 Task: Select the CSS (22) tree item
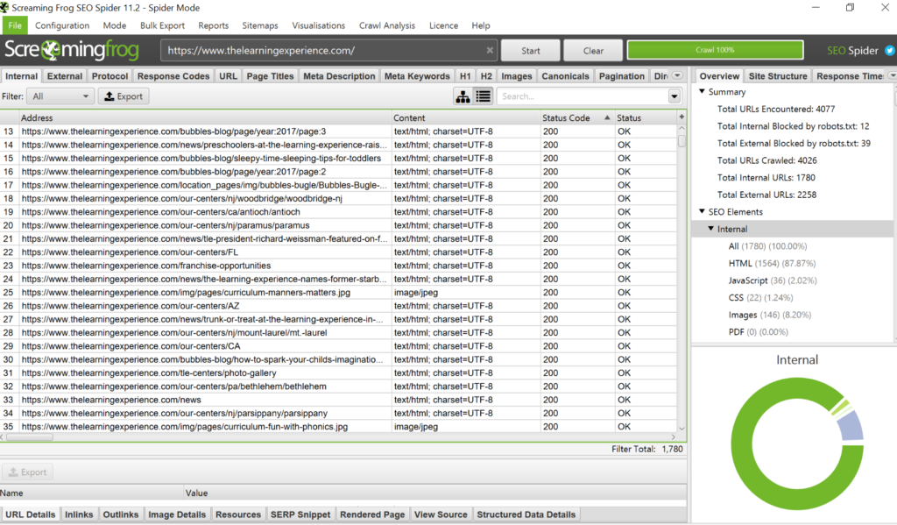point(760,298)
